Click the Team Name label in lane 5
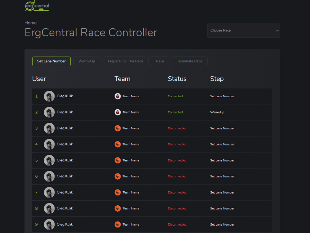 pyautogui.click(x=131, y=161)
